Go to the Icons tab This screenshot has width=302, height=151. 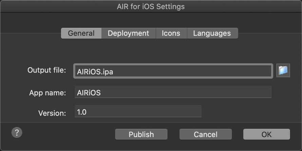tap(171, 33)
